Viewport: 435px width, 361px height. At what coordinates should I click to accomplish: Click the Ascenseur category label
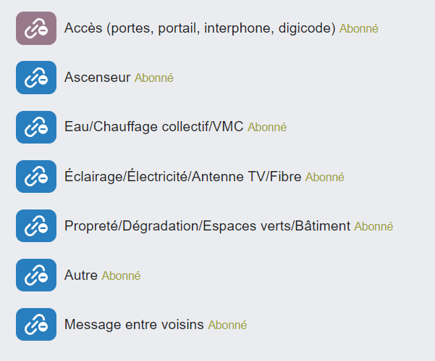click(98, 78)
